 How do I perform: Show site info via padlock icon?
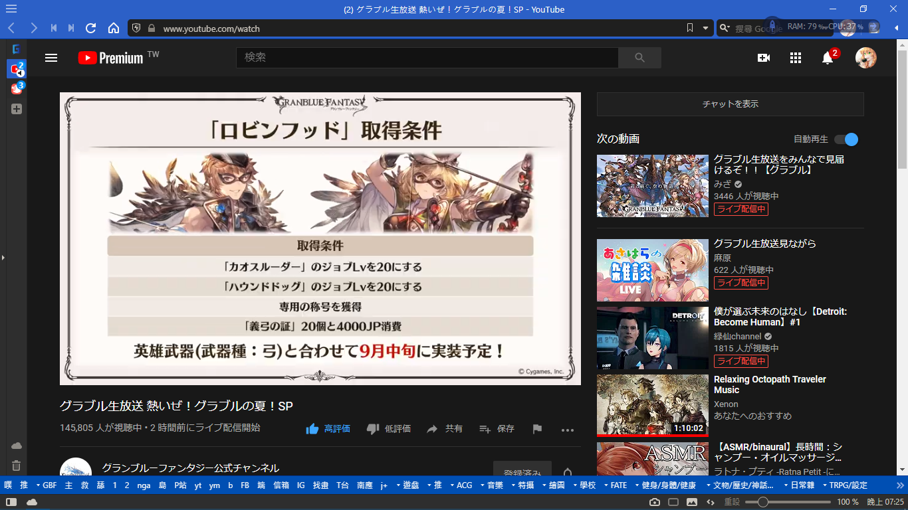pyautogui.click(x=152, y=29)
